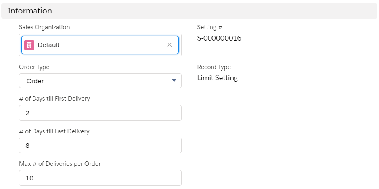Click the Sales Organization field label
Image resolution: width=379 pixels, height=189 pixels.
(44, 27)
